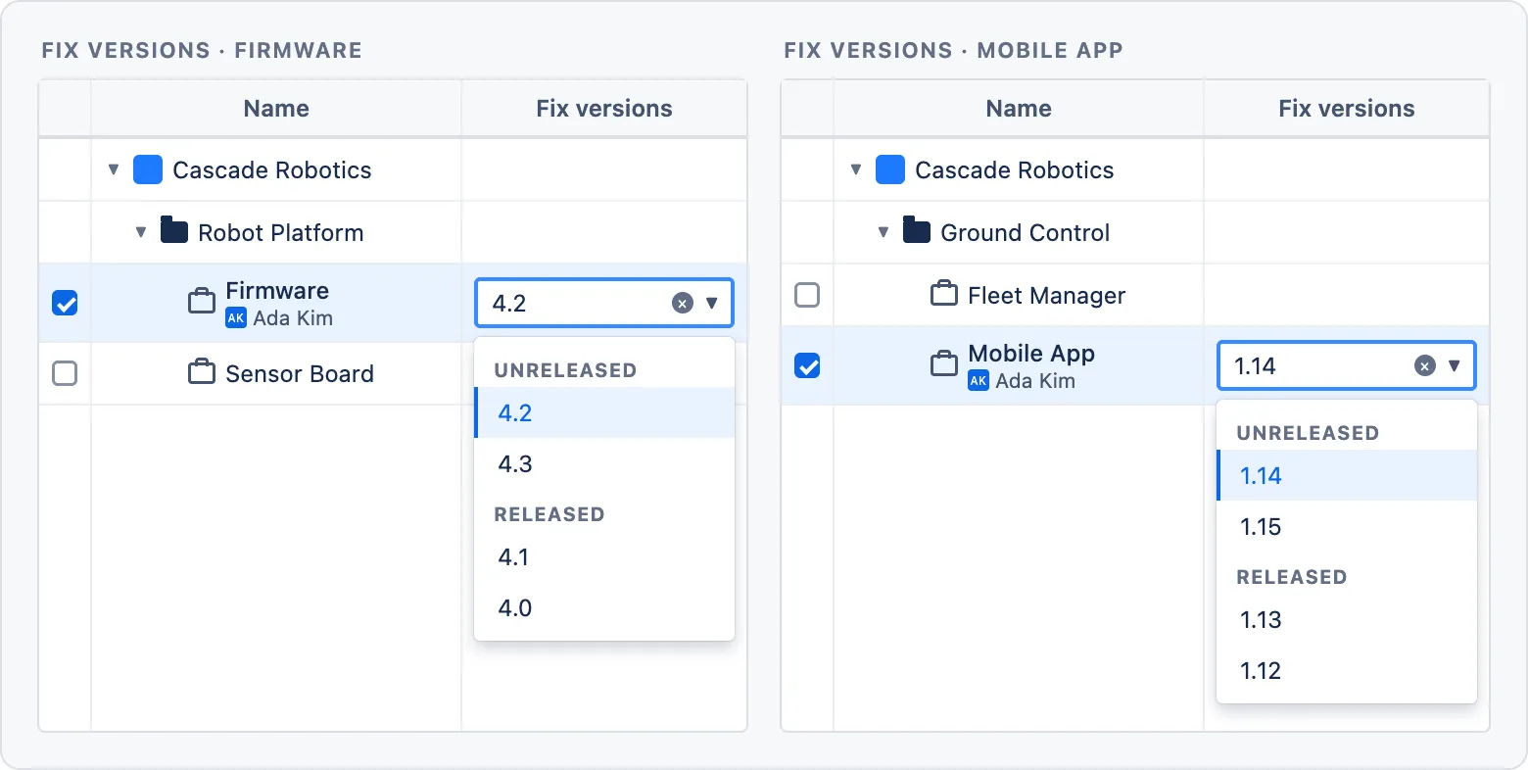Collapse the Robot Platform folder

tap(141, 232)
